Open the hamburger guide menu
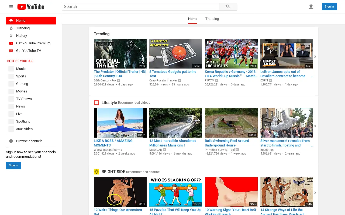Viewport: 345px width, 215px height. click(x=11, y=7)
